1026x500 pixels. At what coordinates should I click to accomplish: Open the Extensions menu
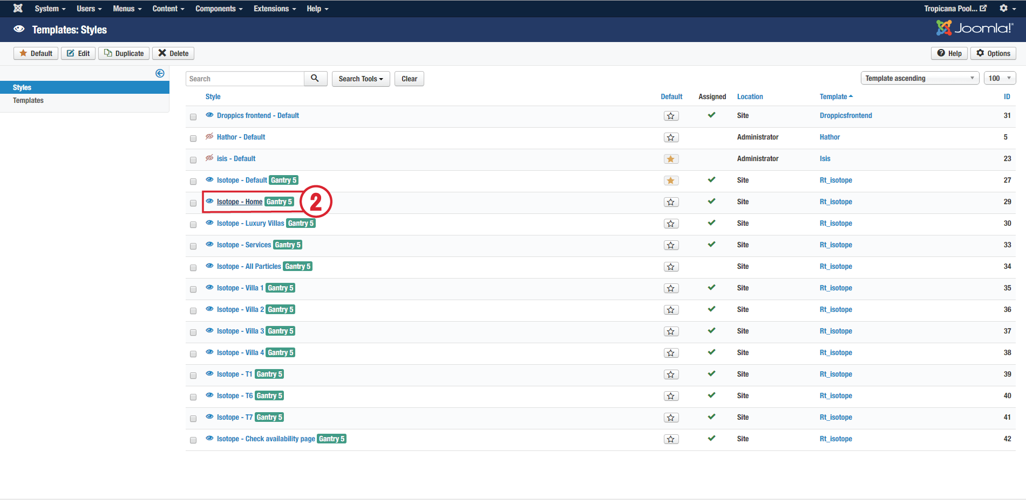click(x=275, y=9)
